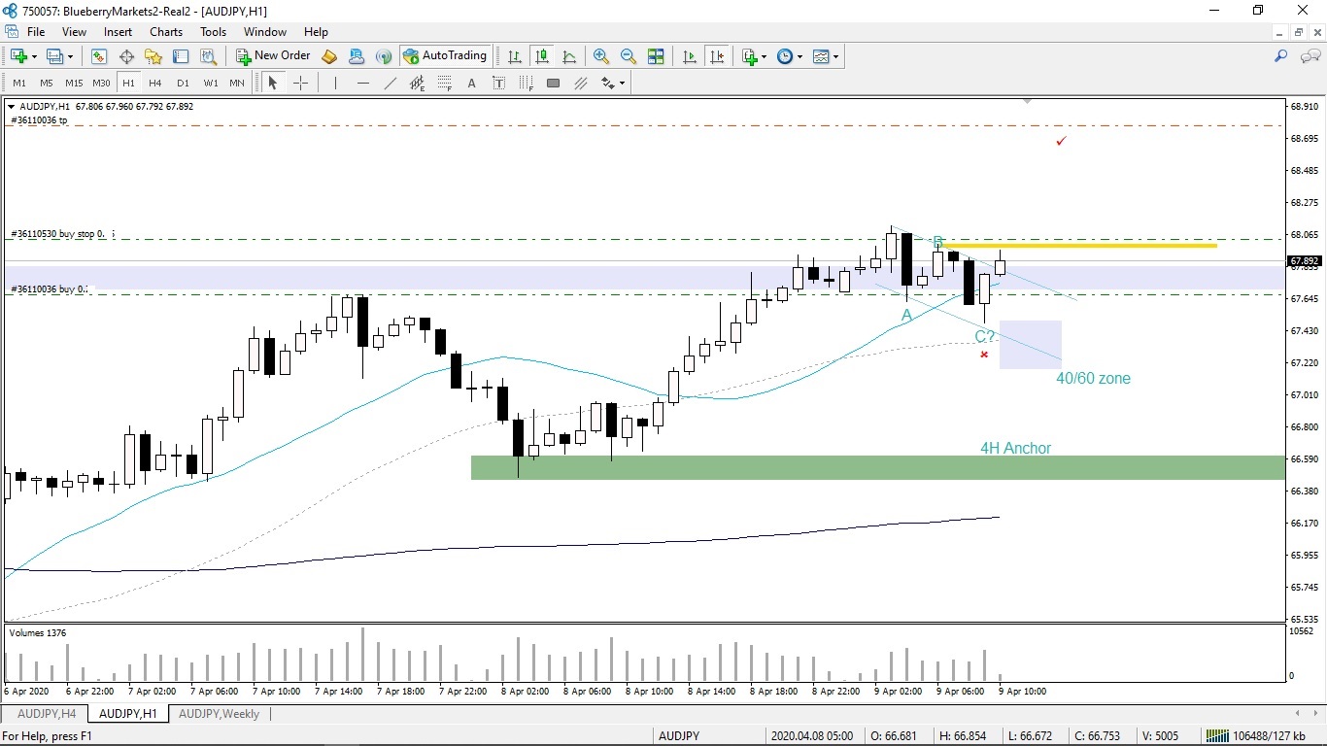Zoom out on the chart
This screenshot has width=1327, height=746.
click(x=629, y=56)
